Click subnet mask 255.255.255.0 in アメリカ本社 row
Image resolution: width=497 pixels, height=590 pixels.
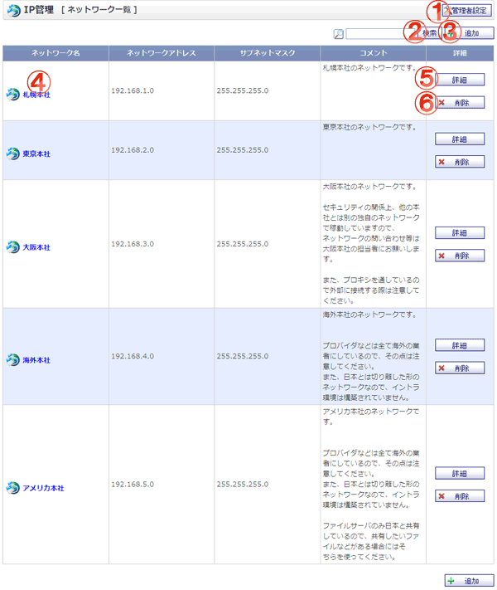point(243,485)
